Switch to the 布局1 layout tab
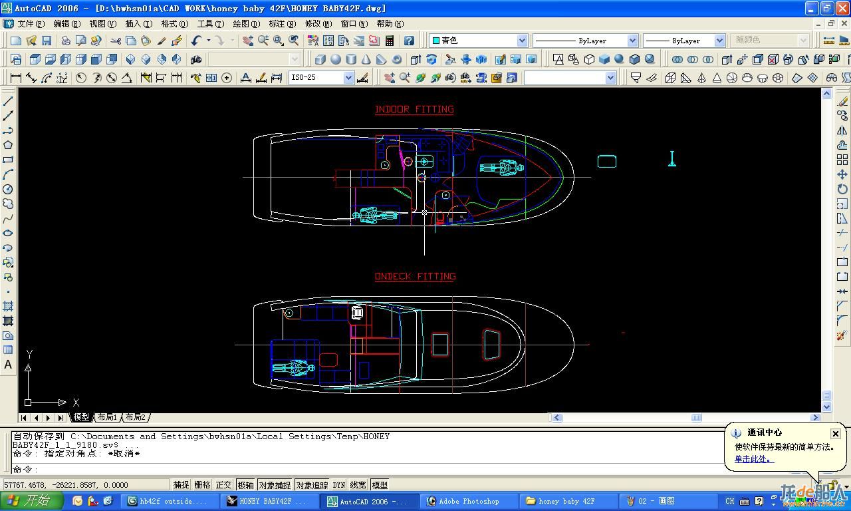The height and width of the screenshot is (511, 851). [x=106, y=417]
